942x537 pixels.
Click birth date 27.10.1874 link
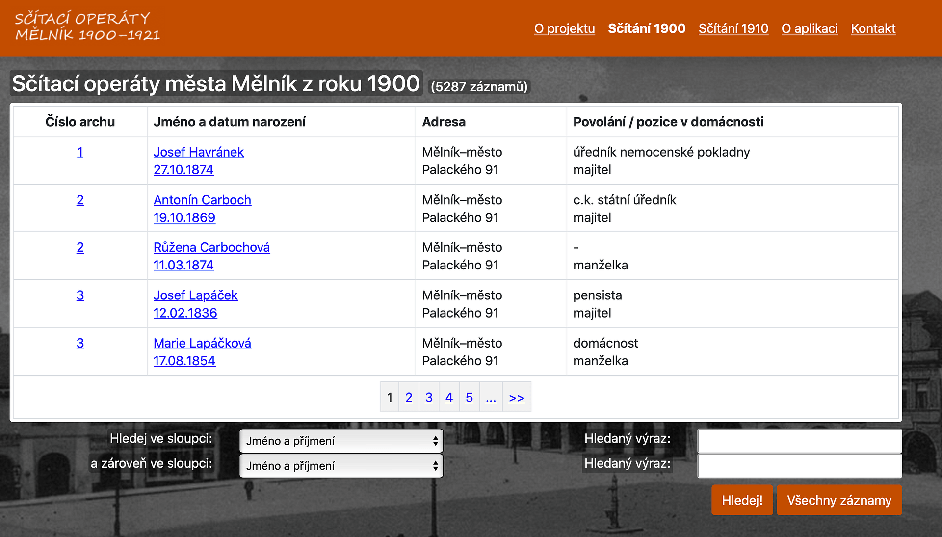183,170
